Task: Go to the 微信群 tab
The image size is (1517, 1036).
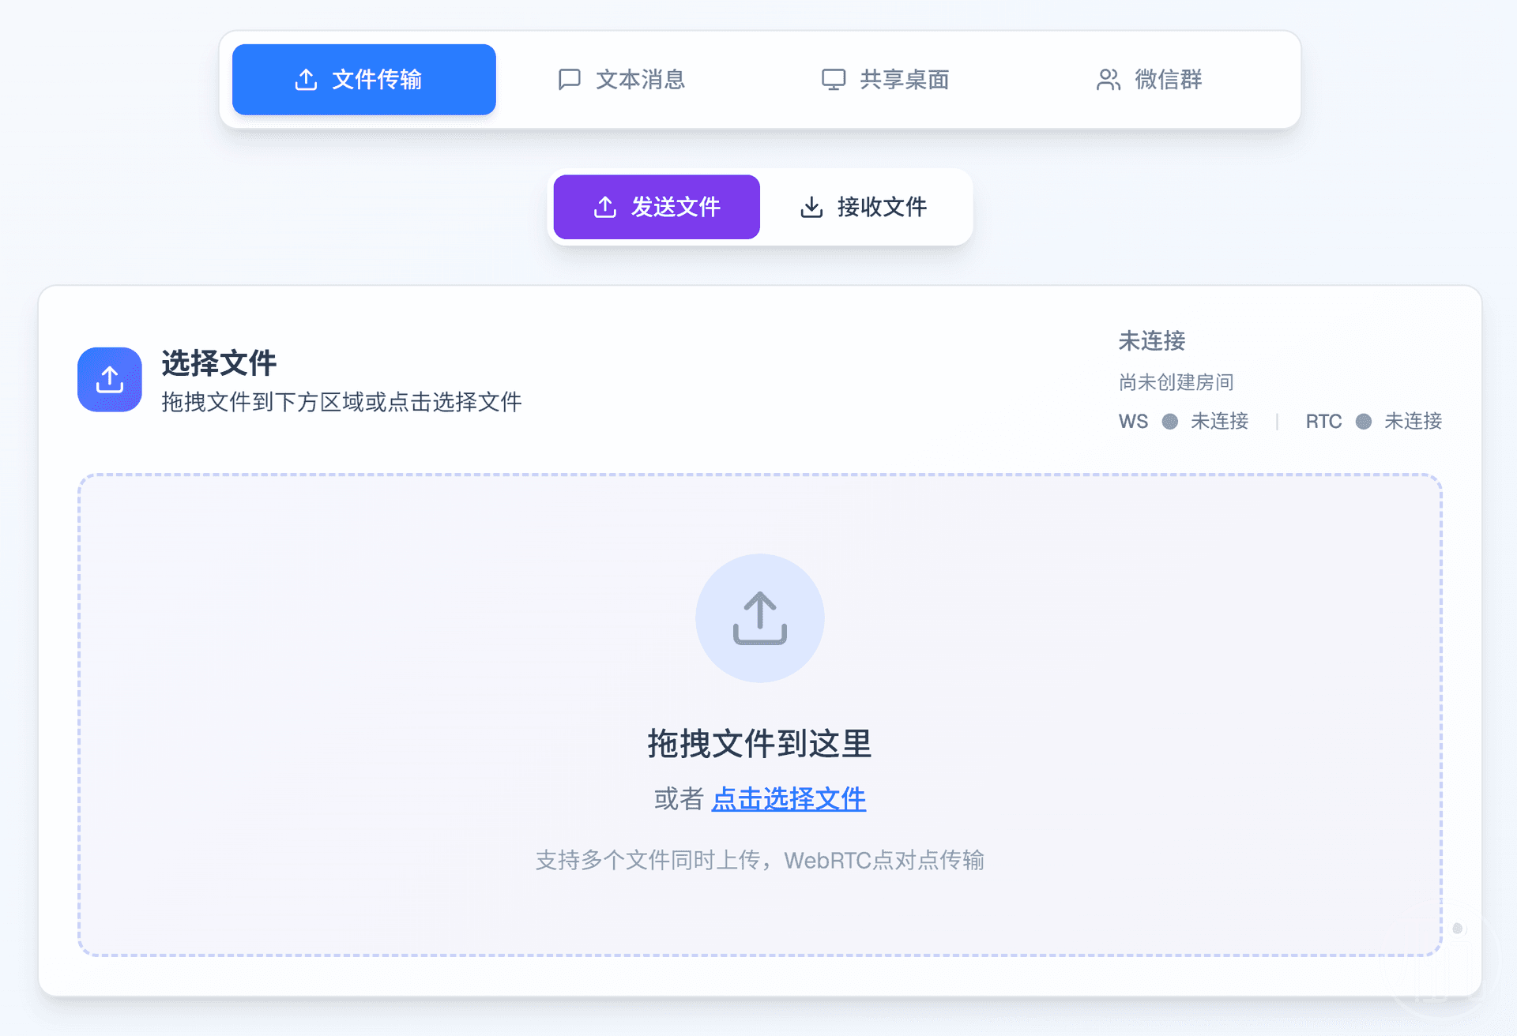Action: click(x=1168, y=80)
